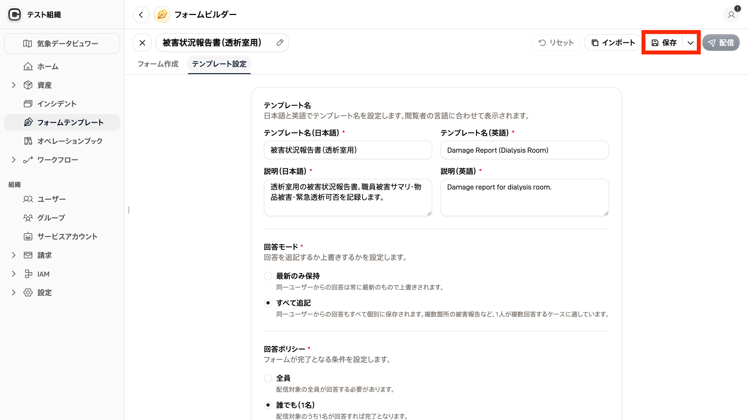Click the 説明(日本語) text area
This screenshot has height=420, width=748.
[348, 197]
